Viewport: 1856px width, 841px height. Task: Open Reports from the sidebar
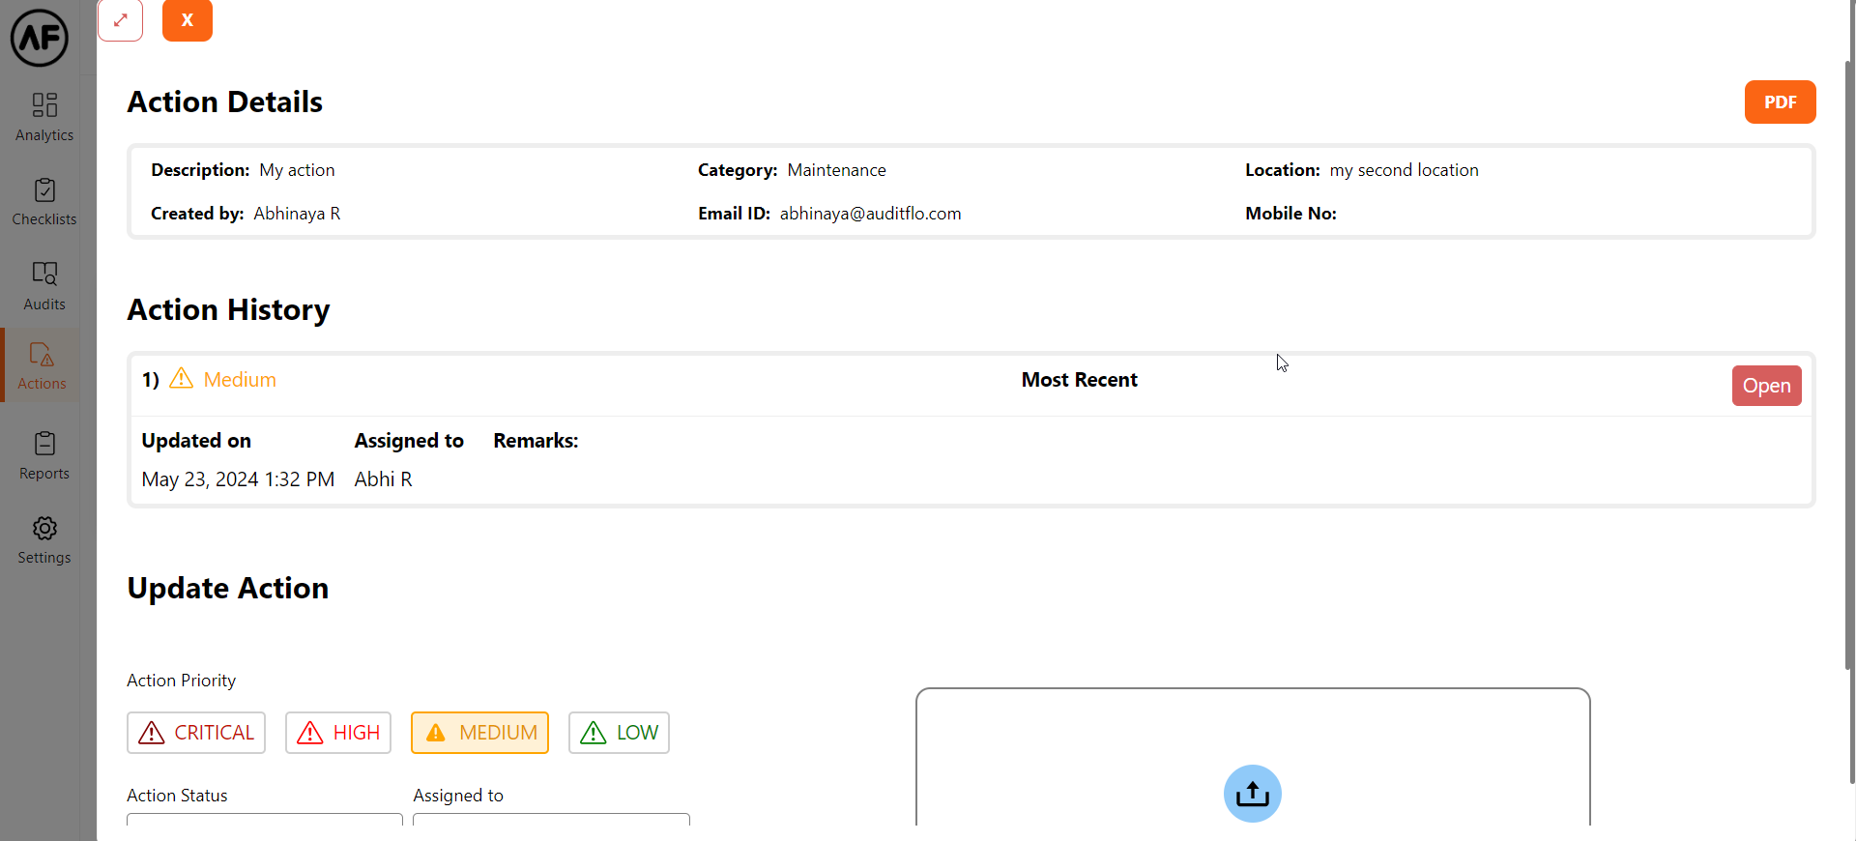(x=44, y=455)
